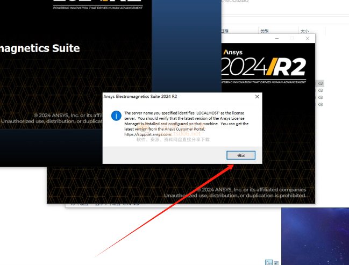Click the blue information icon in the dialog
Image resolution: width=349 pixels, height=265 pixels.
116,116
